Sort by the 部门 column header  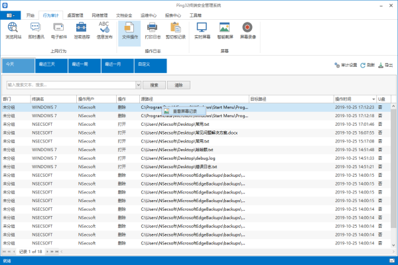coord(16,99)
